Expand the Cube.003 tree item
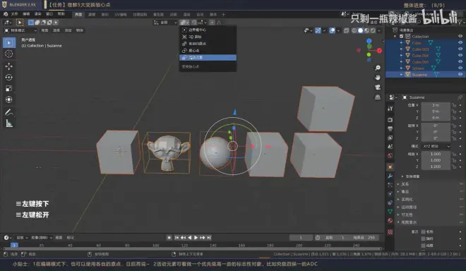Image resolution: width=466 pixels, height=271 pixels. coord(401,49)
